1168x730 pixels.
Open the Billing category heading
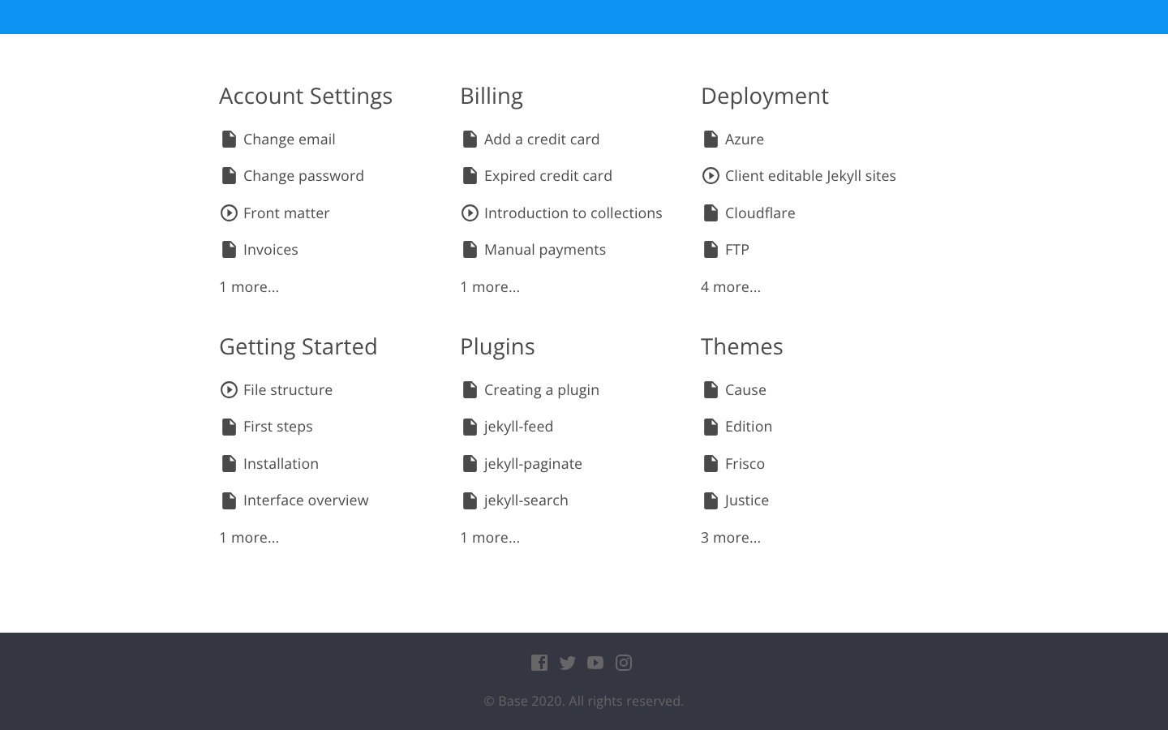click(492, 97)
